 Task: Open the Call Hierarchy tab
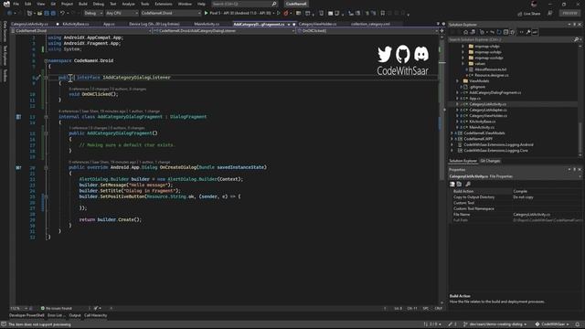coord(95,315)
